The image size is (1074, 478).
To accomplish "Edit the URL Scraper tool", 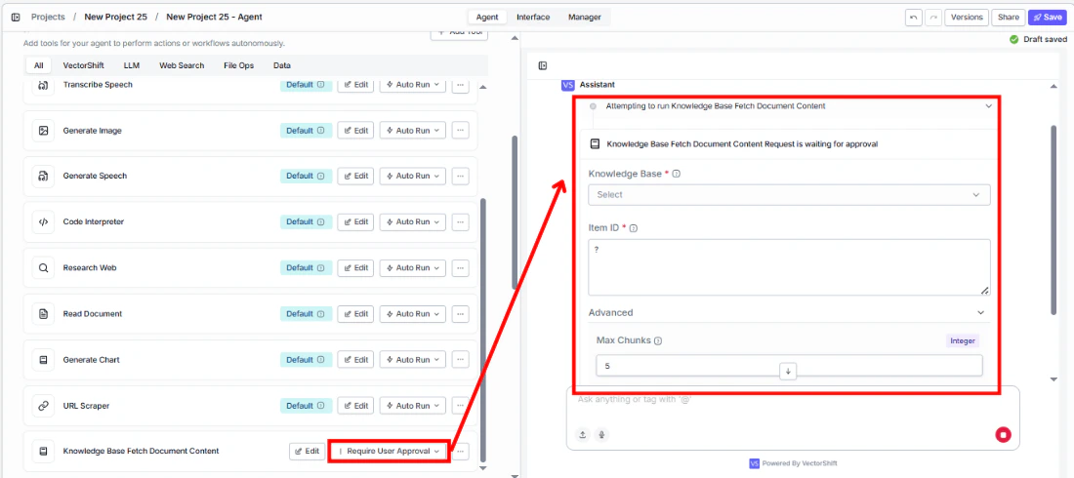I will (x=355, y=406).
